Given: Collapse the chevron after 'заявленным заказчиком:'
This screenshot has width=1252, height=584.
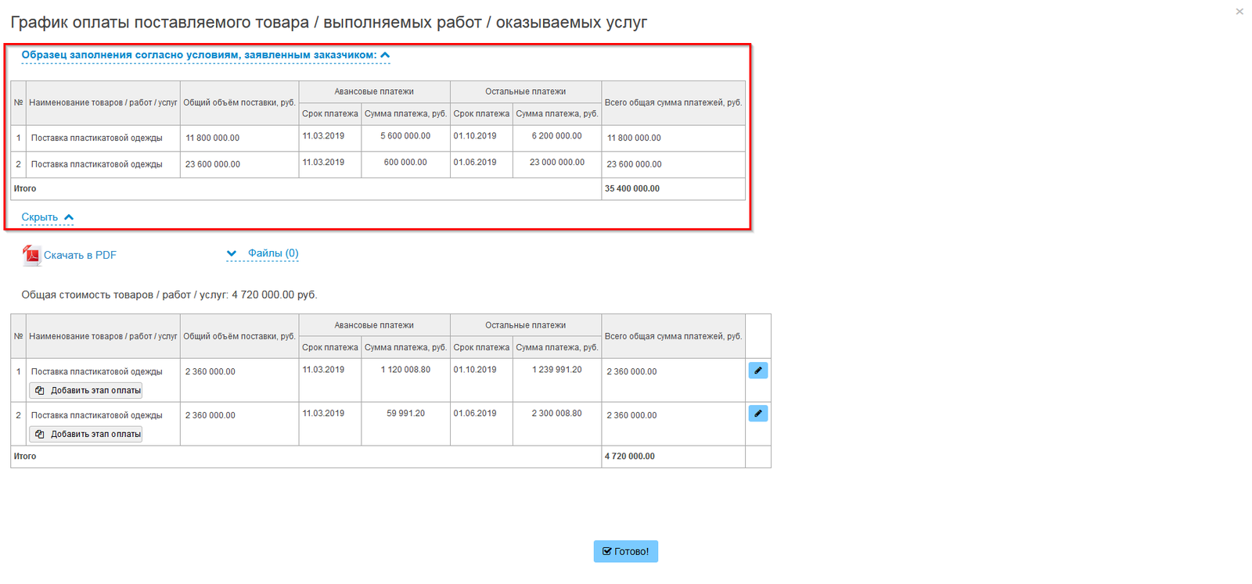Looking at the screenshot, I should pyautogui.click(x=385, y=55).
